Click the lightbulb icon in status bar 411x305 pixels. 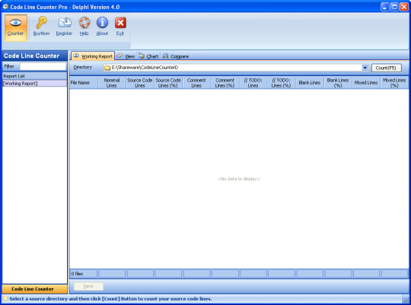[5, 298]
